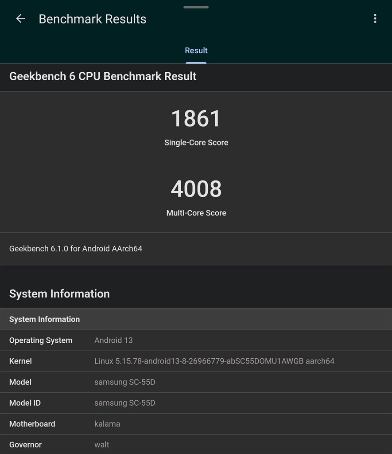
Task: Select the Motherboard label
Action: point(32,424)
